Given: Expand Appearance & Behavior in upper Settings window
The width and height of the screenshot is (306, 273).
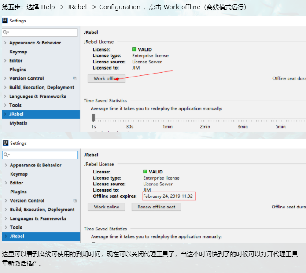Looking at the screenshot, I should (5, 43).
